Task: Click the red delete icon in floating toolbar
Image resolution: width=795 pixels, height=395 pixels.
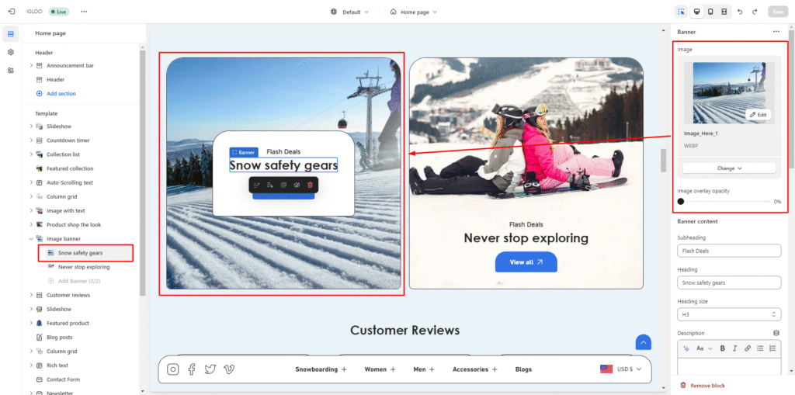Action: (310, 185)
